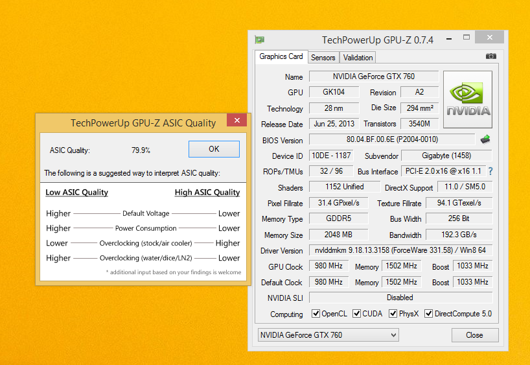Image resolution: width=530 pixels, height=365 pixels.
Task: Click the Close button in GPU-Z
Action: (475, 335)
